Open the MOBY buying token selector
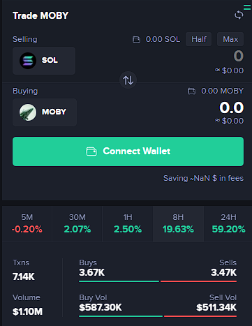This screenshot has width=252, height=326. pyautogui.click(x=45, y=112)
